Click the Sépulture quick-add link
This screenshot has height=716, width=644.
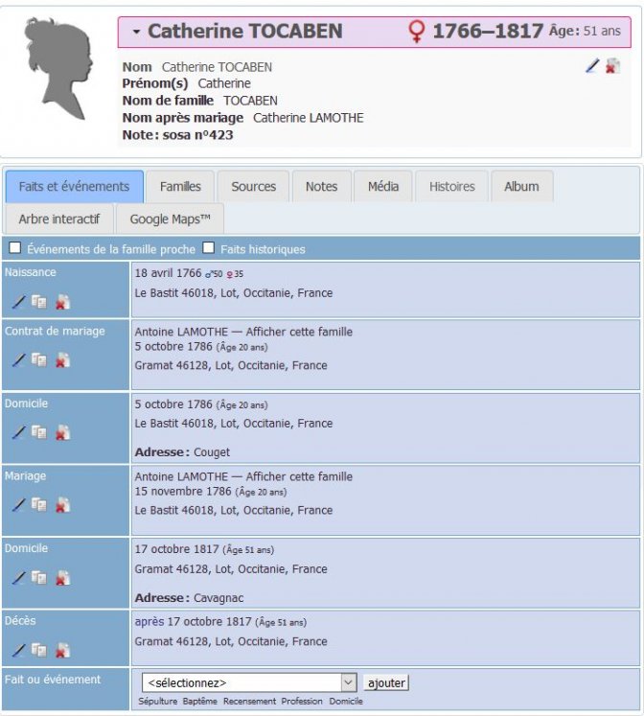[x=157, y=702]
